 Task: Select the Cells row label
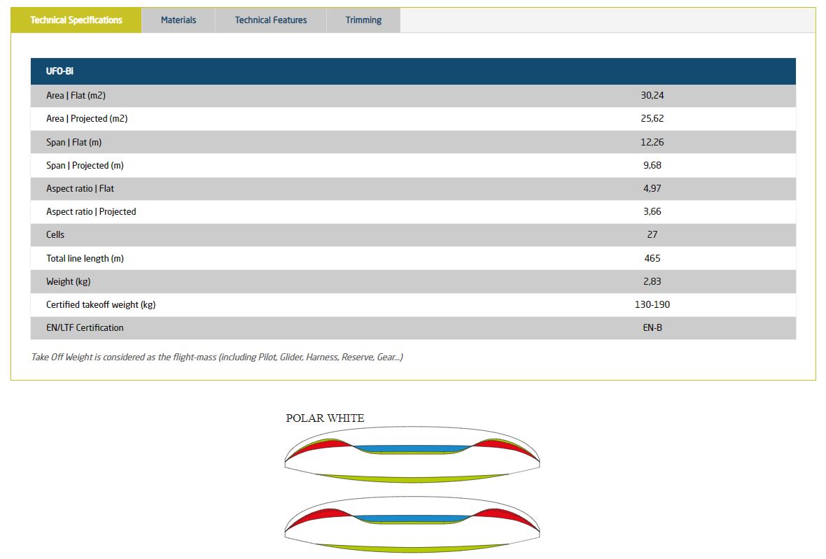(x=55, y=234)
